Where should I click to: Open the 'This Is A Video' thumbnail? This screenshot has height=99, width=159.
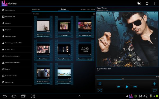click(x=43, y=49)
